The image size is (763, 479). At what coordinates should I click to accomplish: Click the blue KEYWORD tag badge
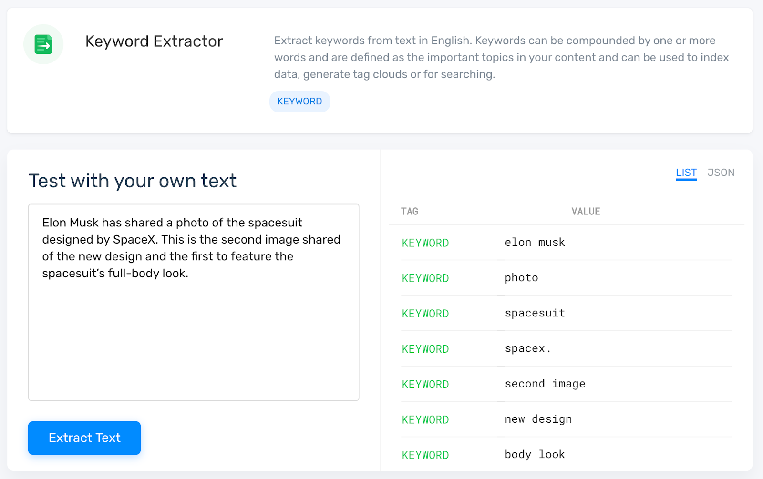299,102
